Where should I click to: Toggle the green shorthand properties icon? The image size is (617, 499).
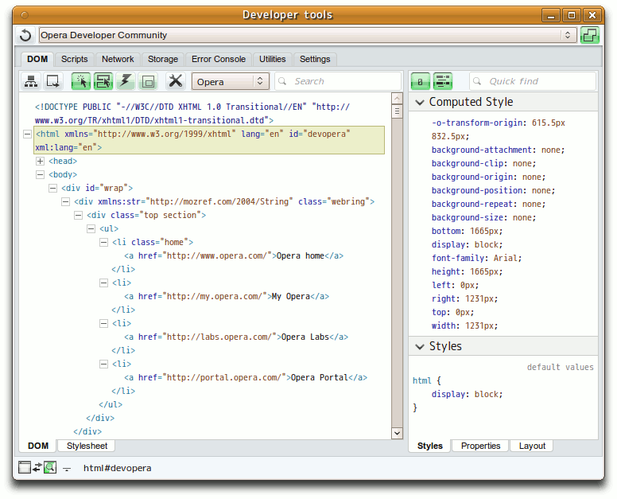point(443,81)
